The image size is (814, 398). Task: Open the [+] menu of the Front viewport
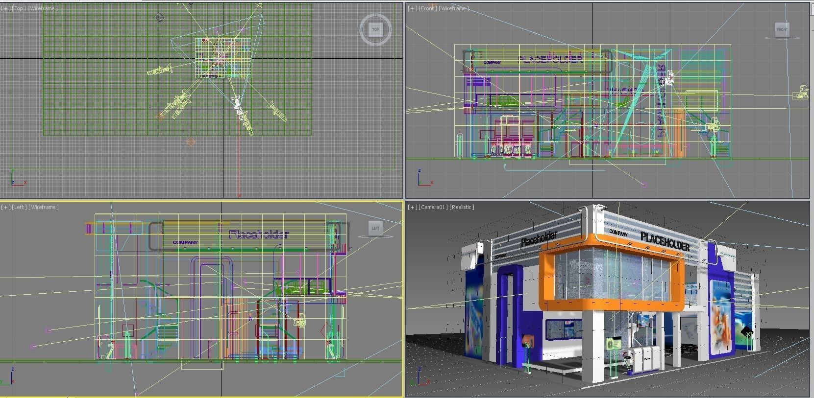tap(413, 8)
